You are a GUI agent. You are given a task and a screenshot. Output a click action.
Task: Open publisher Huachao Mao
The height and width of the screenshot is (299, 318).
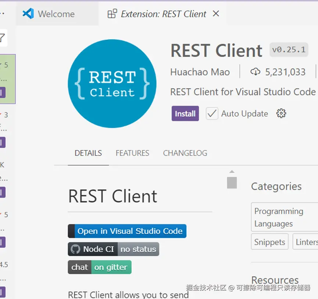(x=200, y=72)
